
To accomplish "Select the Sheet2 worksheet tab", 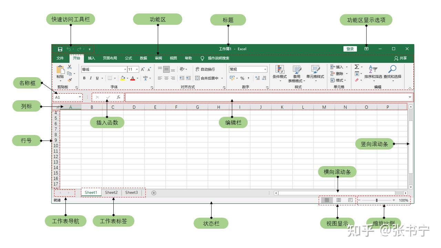I will pyautogui.click(x=111, y=193).
